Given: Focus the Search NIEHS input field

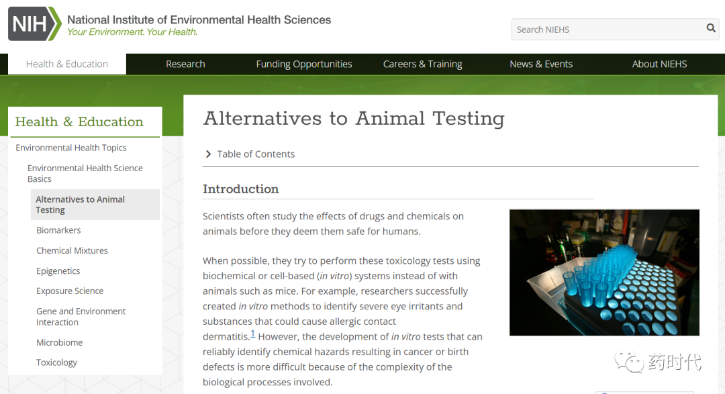Looking at the screenshot, I should click(x=608, y=29).
